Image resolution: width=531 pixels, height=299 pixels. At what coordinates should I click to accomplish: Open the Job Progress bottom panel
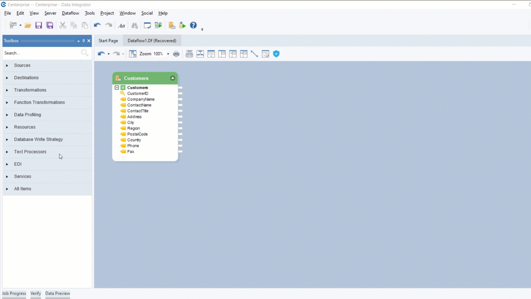tap(14, 293)
